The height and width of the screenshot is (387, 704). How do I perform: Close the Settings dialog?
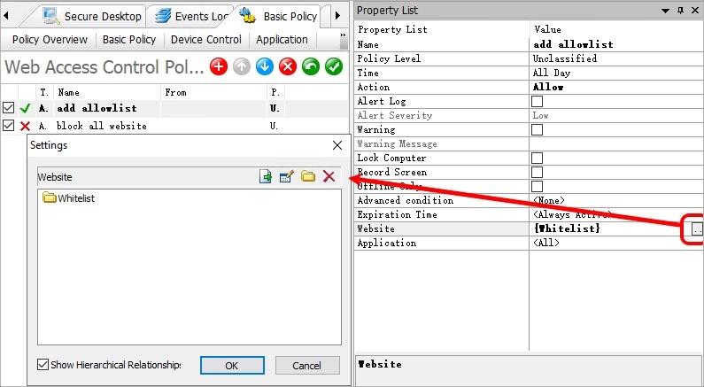tap(337, 145)
